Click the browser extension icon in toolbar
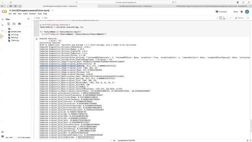 pos(237,2)
